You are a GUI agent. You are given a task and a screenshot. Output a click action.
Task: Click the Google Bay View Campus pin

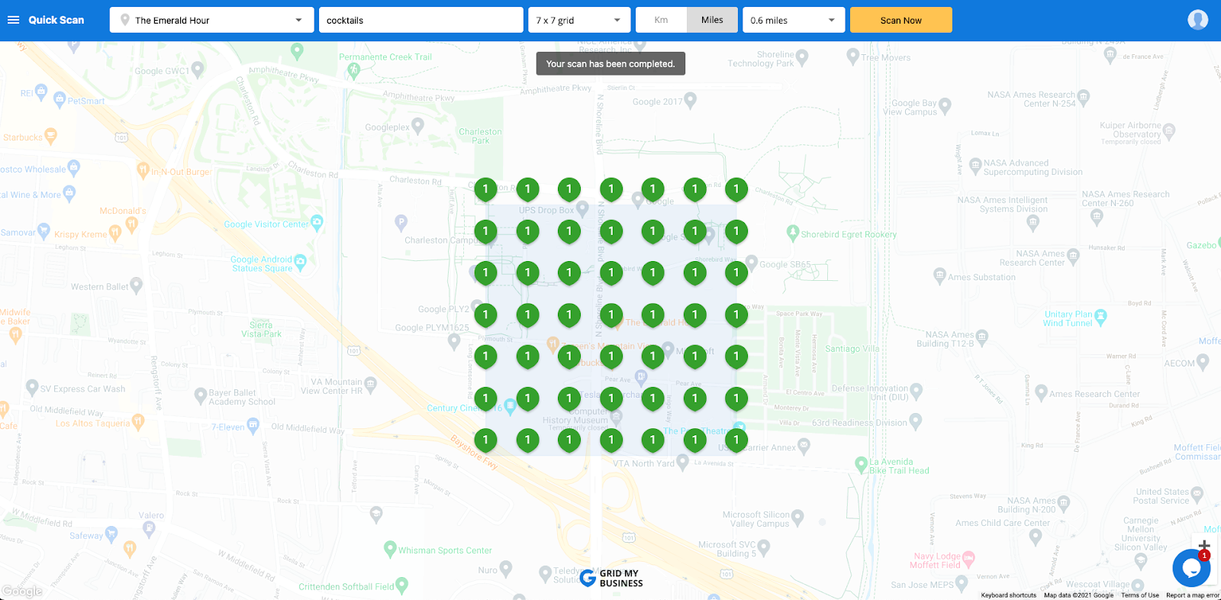945,106
